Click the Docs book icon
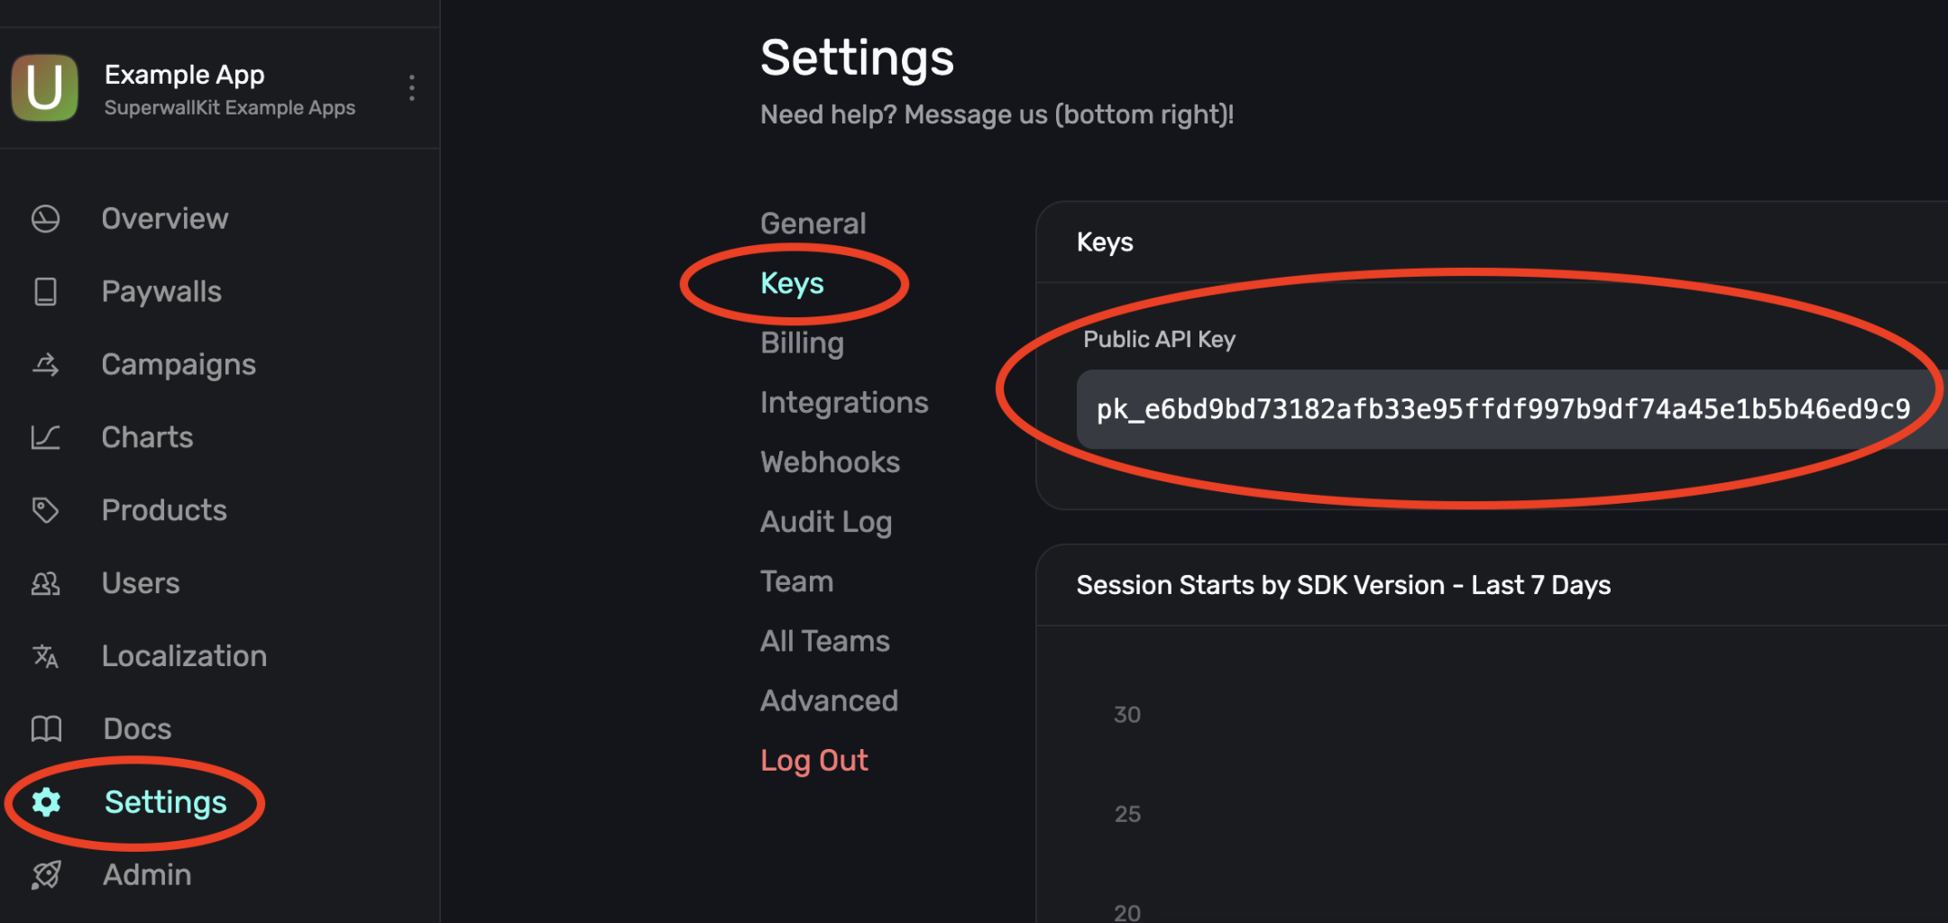 pos(45,728)
